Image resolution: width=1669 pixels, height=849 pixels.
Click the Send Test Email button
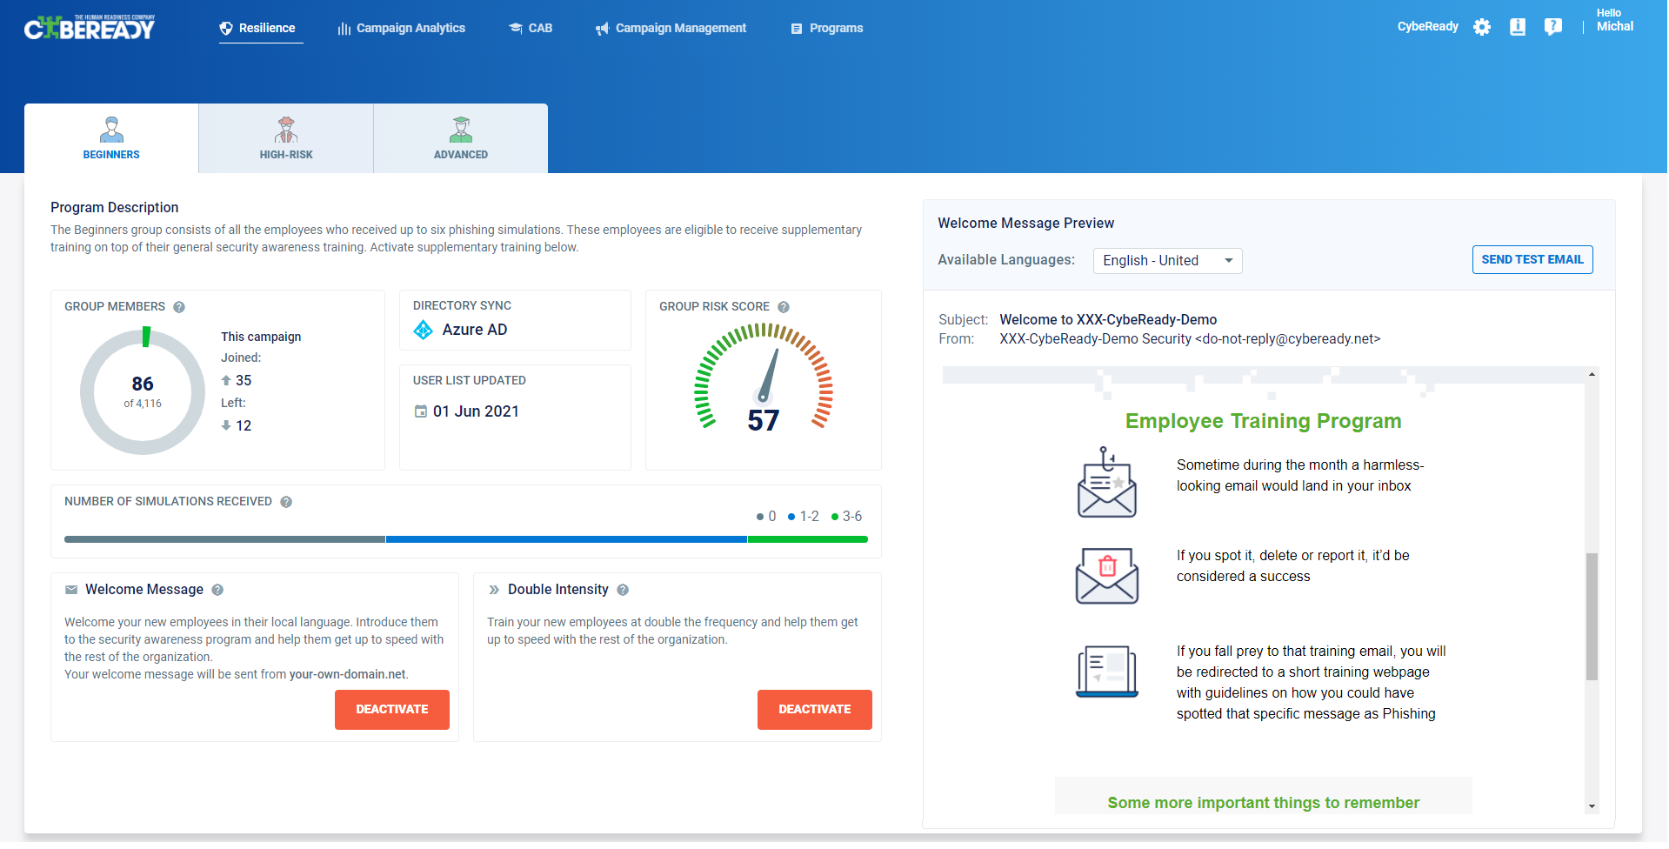pos(1532,259)
